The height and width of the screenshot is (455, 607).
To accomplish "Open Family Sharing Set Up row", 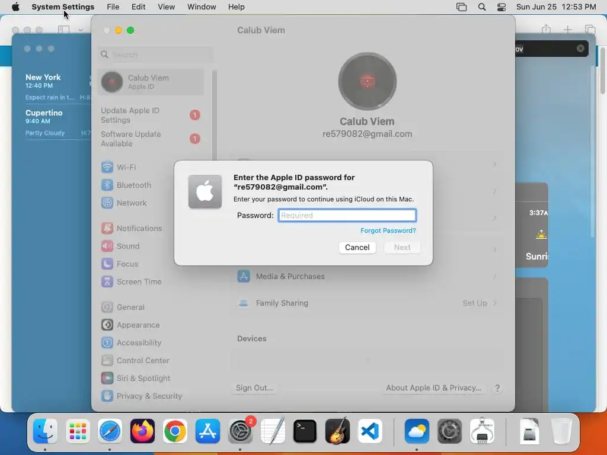I will coord(367,303).
